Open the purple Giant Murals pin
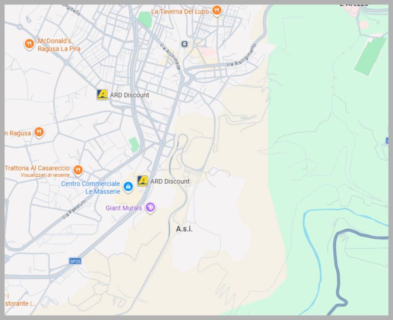The height and width of the screenshot is (320, 393). tap(150, 207)
